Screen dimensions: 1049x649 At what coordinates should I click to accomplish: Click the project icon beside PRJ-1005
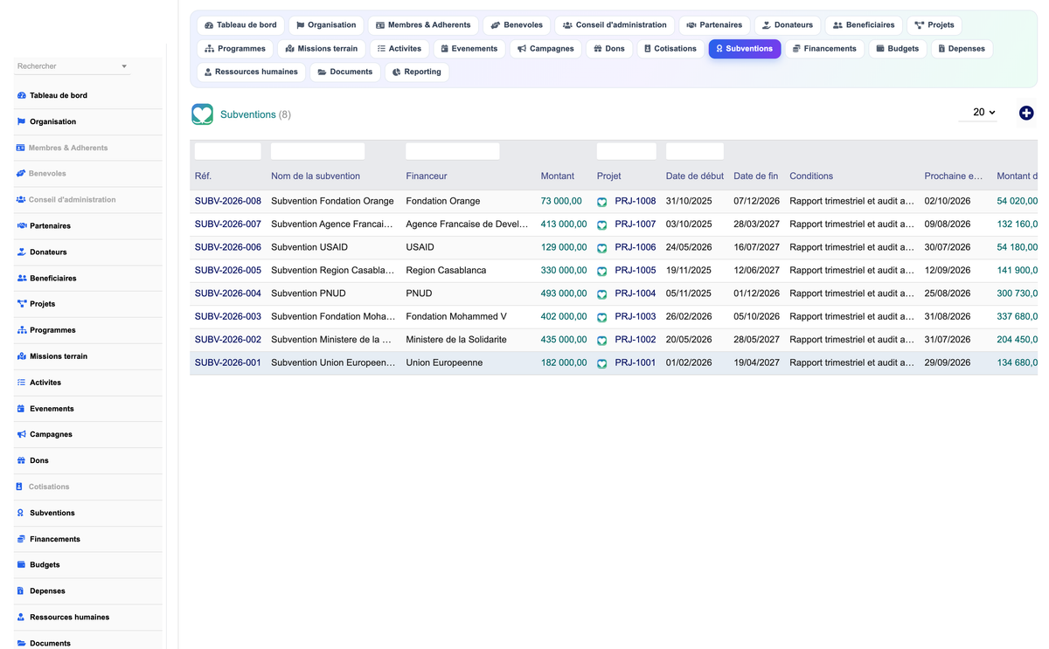coord(602,271)
